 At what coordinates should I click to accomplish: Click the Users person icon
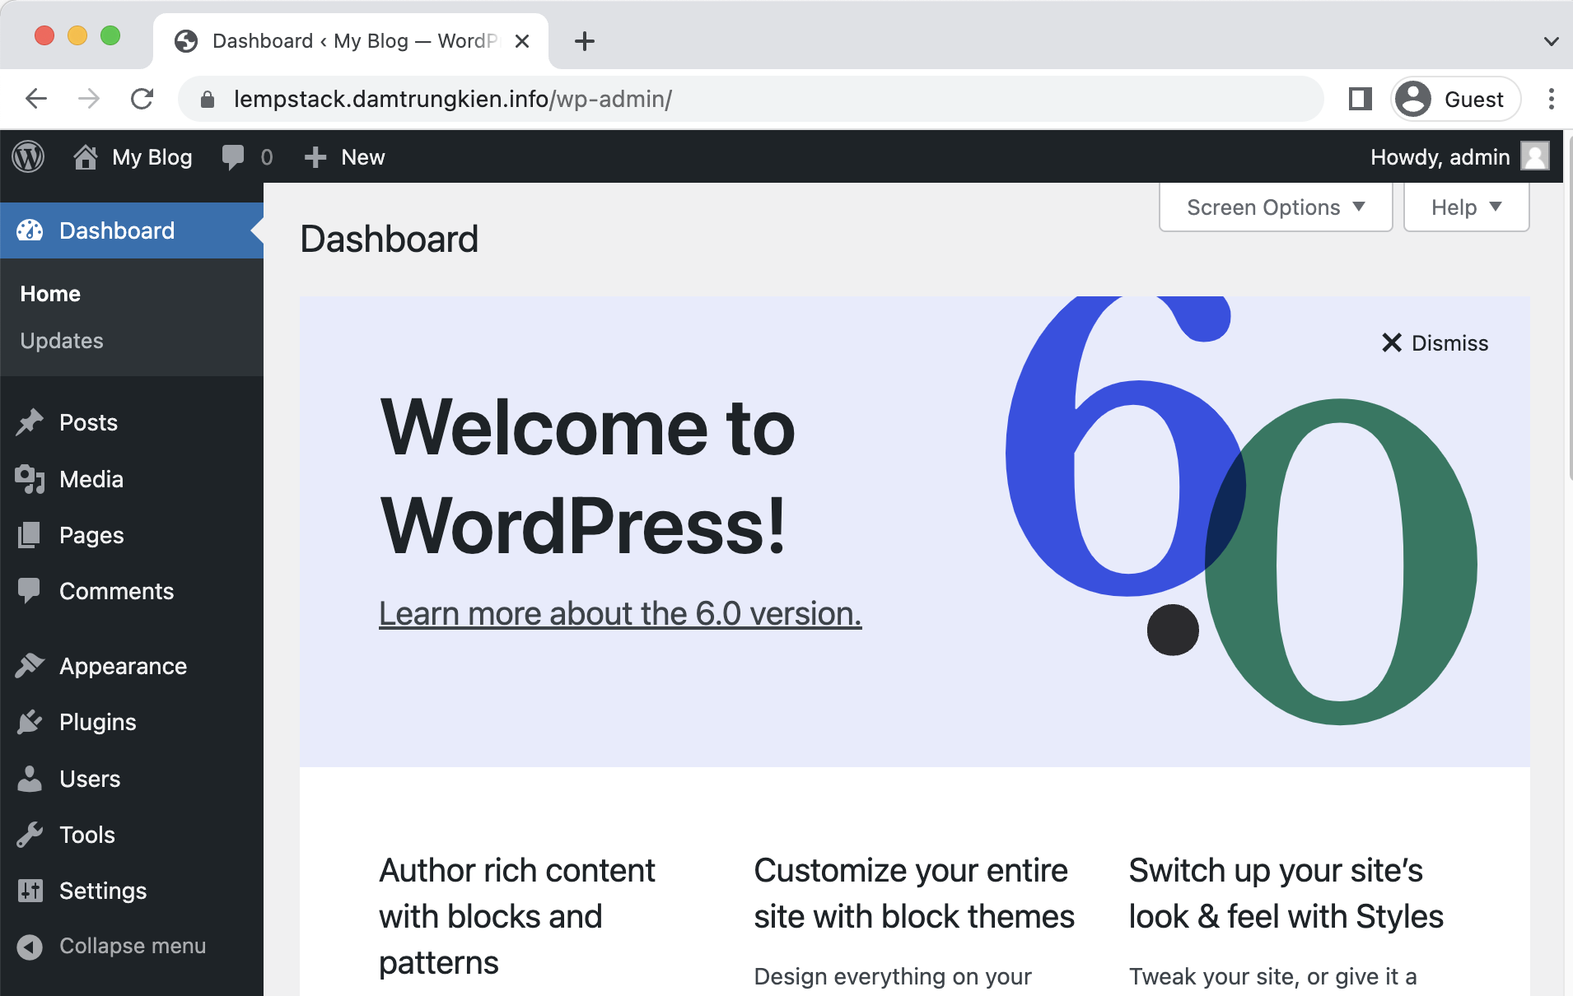click(x=30, y=779)
